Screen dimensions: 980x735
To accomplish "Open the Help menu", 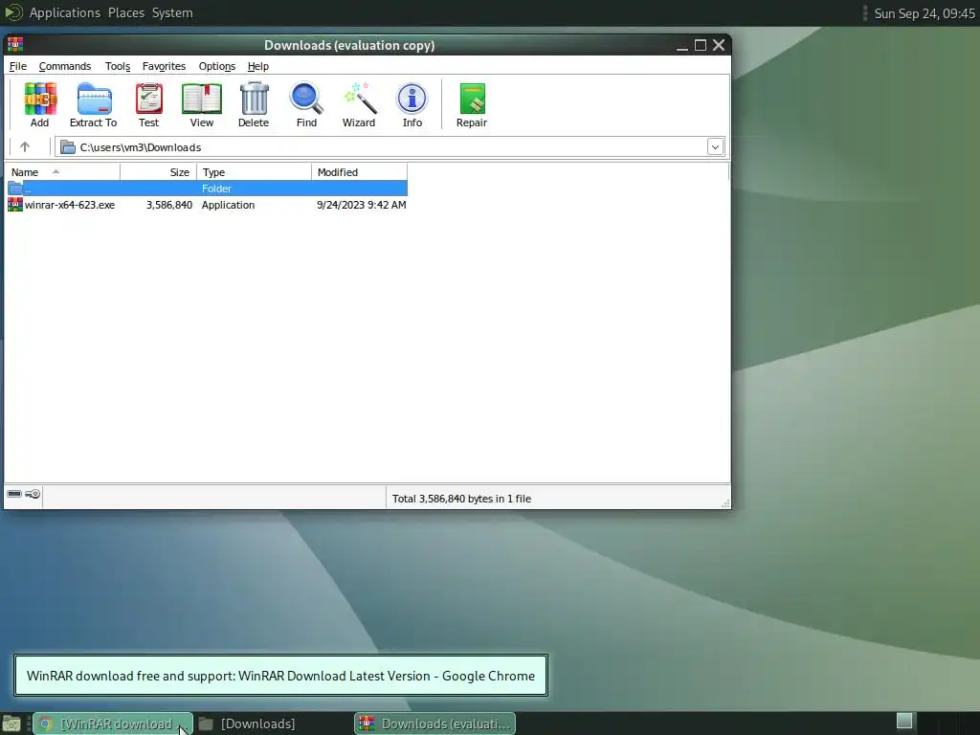I will (x=258, y=66).
